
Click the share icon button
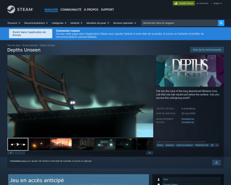click(x=216, y=163)
